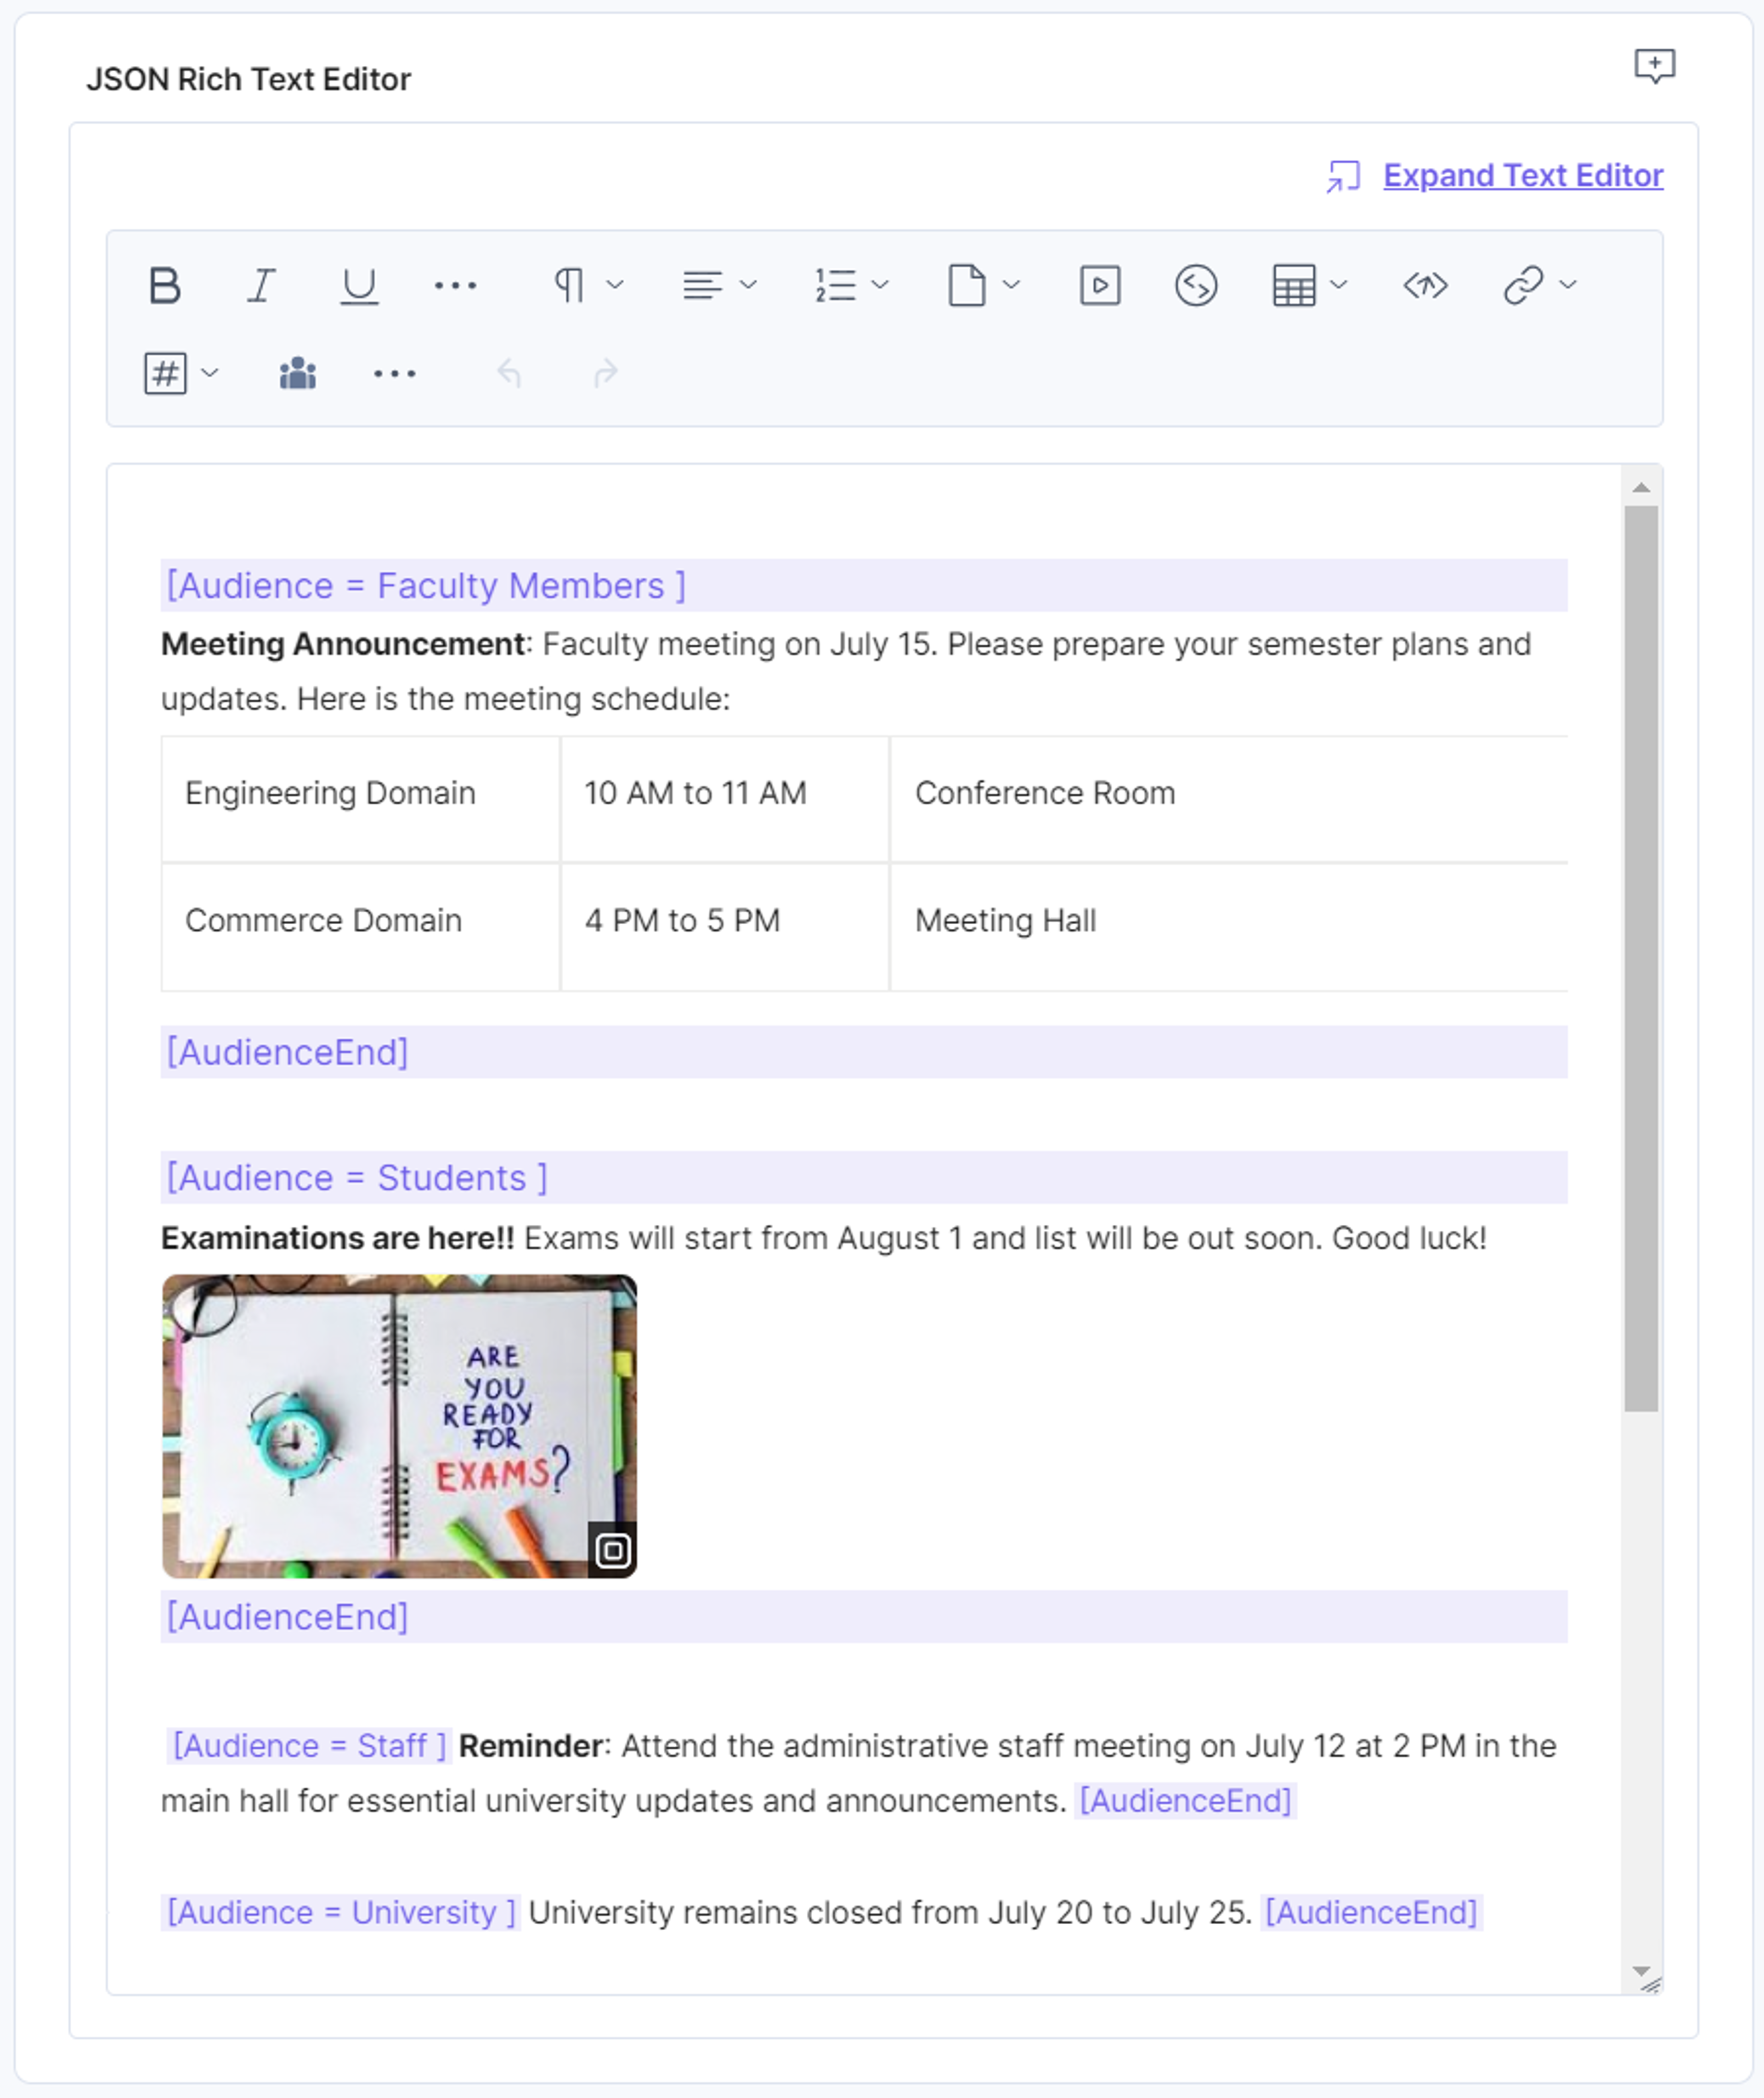The image size is (1764, 2098).
Task: Click the insert asset document icon
Action: [967, 285]
